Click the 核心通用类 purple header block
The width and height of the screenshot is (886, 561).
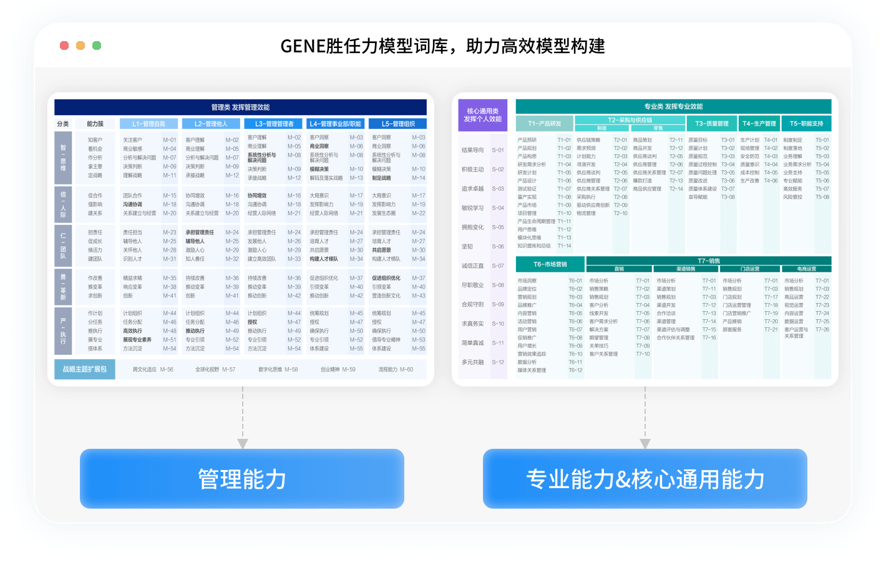point(482,115)
